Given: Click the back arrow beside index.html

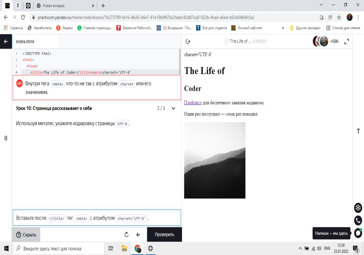Looking at the screenshot, I should tap(6, 41).
